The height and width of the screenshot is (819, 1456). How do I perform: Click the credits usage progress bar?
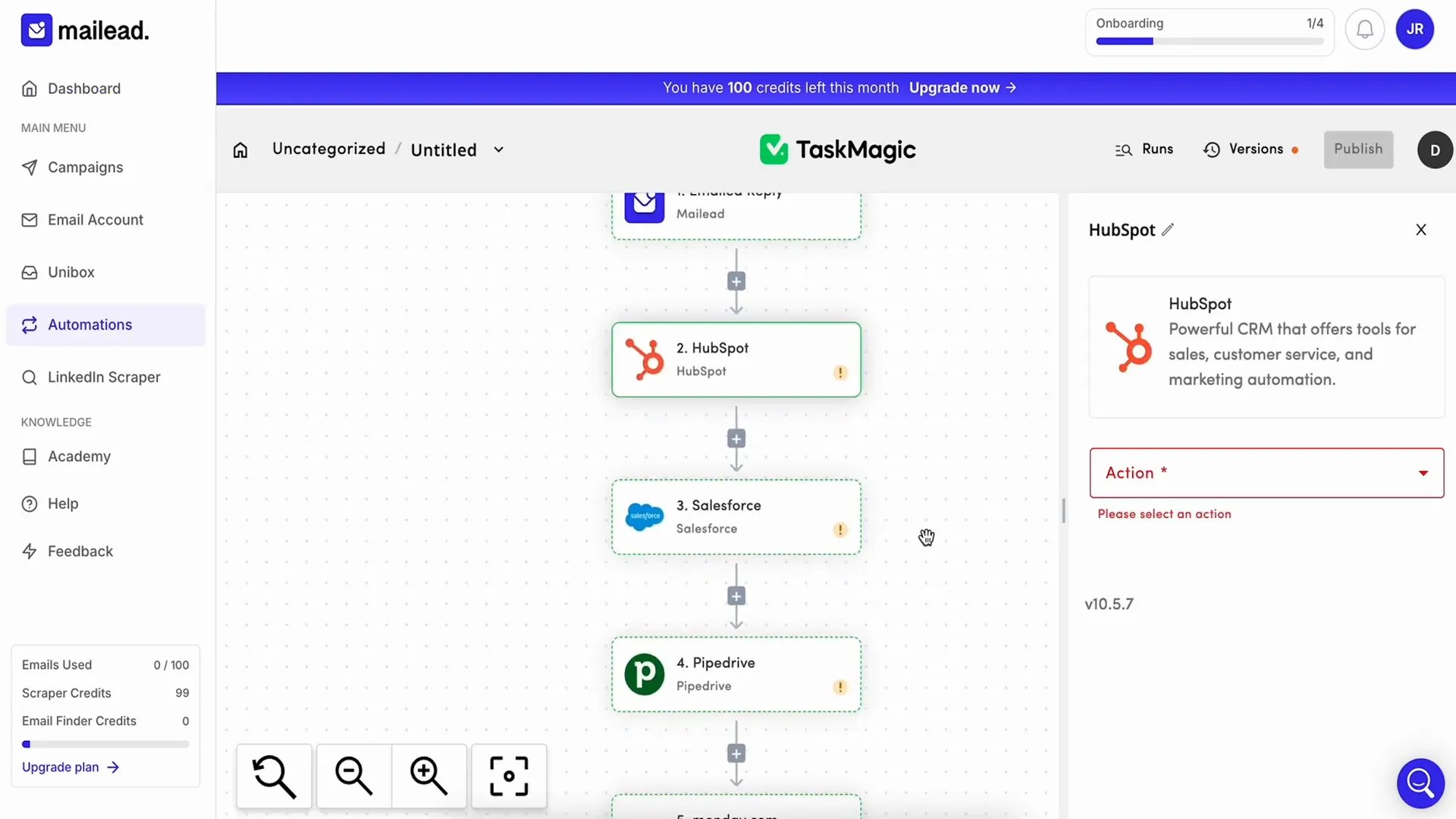[x=105, y=745]
